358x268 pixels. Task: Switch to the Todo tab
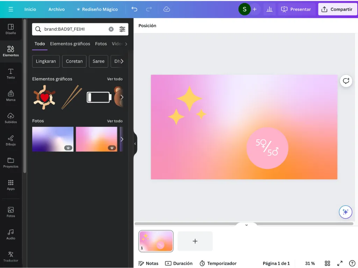point(40,44)
